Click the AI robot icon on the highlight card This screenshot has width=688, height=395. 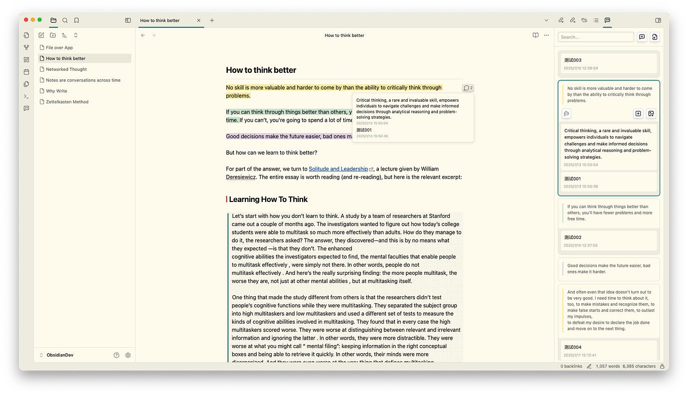[x=566, y=114]
